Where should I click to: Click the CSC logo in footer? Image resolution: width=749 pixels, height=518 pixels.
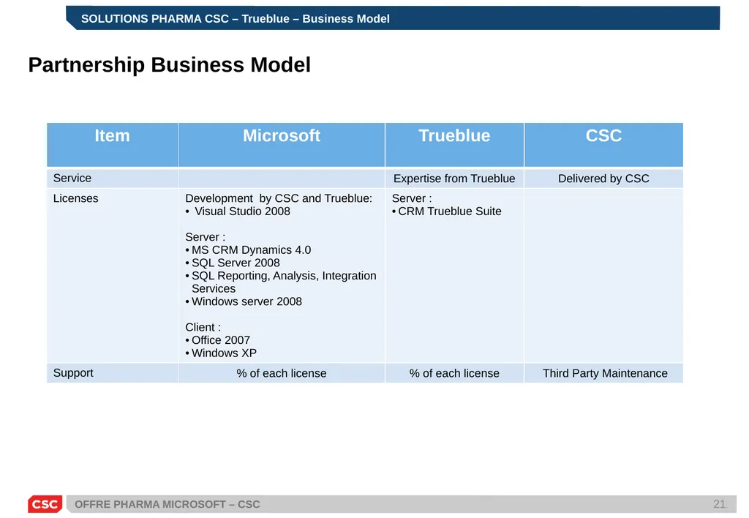tap(45, 504)
